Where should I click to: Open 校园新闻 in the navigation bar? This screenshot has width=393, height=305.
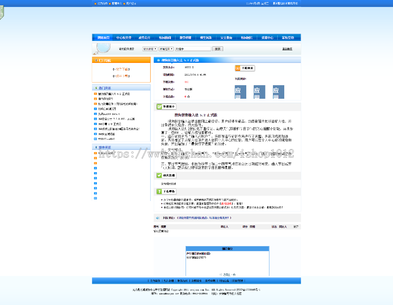165,38
